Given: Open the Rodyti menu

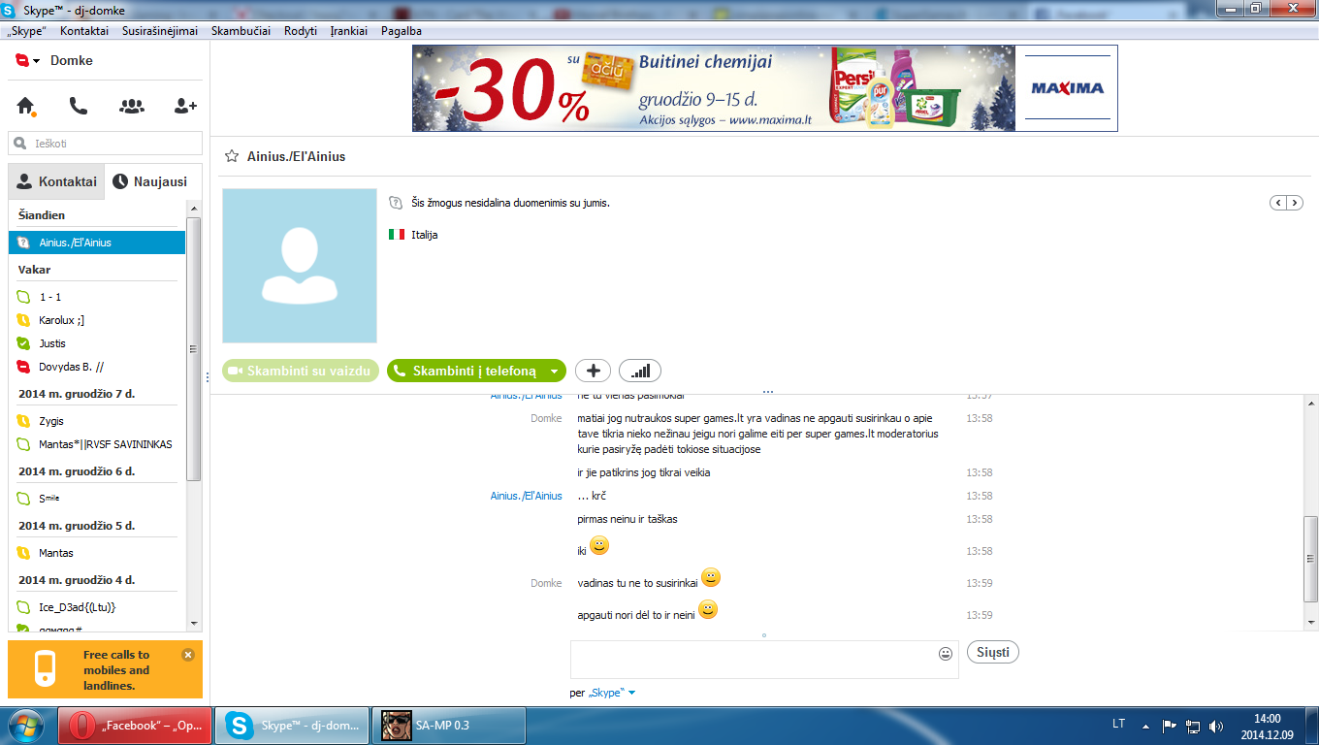Looking at the screenshot, I should pyautogui.click(x=301, y=31).
